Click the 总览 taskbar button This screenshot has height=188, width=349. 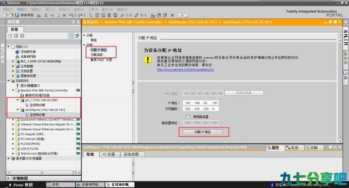(60, 185)
